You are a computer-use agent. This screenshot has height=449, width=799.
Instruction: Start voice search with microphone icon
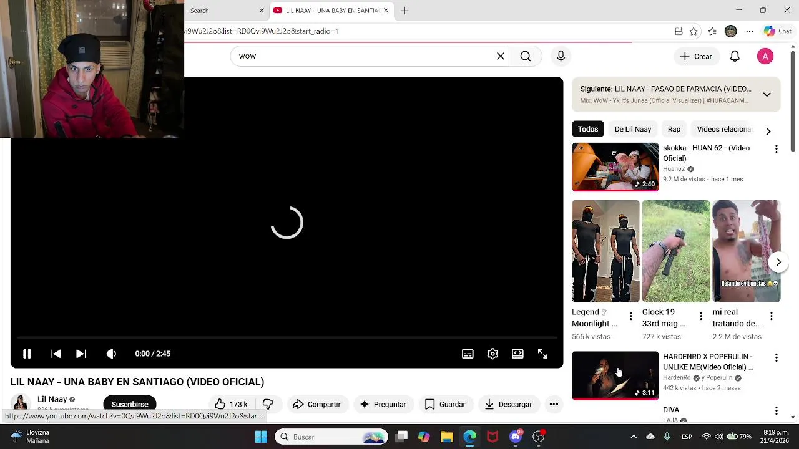[x=561, y=56]
